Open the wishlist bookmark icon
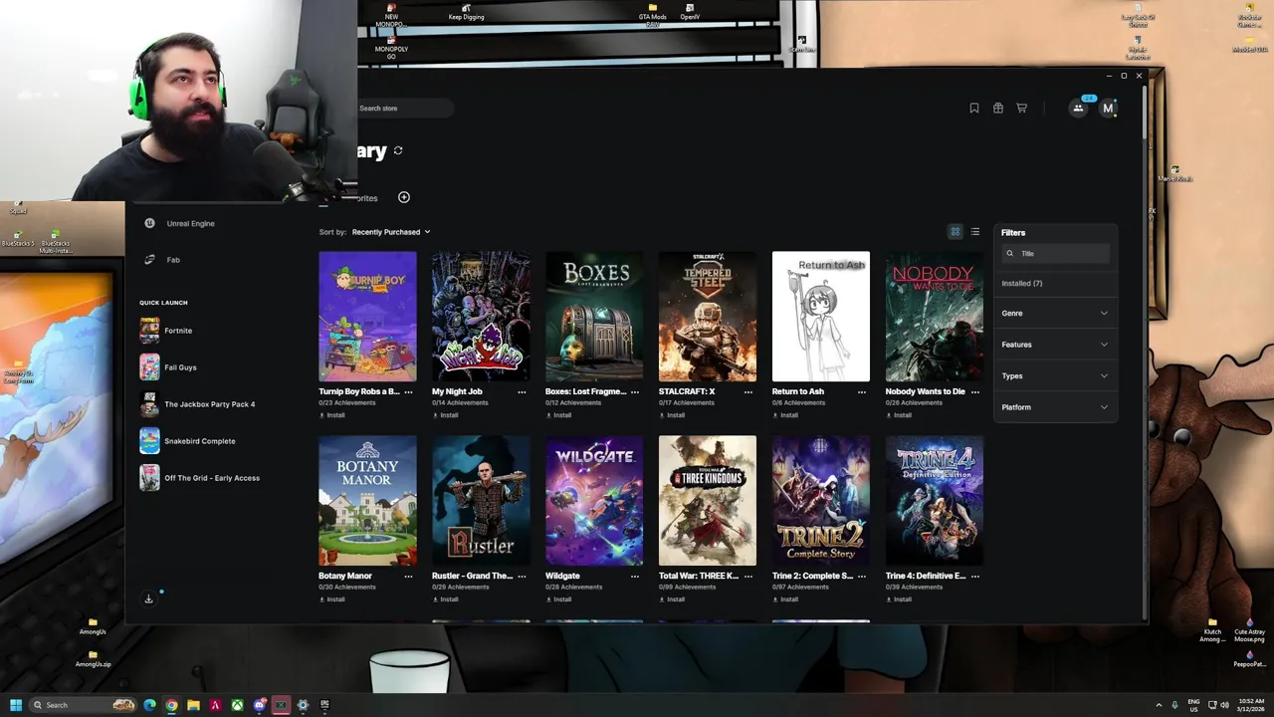Viewport: 1274px width, 717px height. click(973, 109)
